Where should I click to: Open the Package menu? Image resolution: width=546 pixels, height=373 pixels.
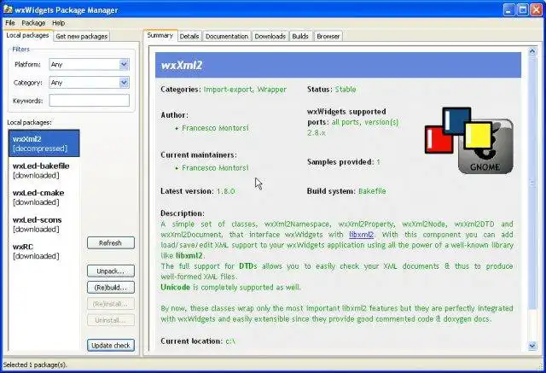point(33,23)
